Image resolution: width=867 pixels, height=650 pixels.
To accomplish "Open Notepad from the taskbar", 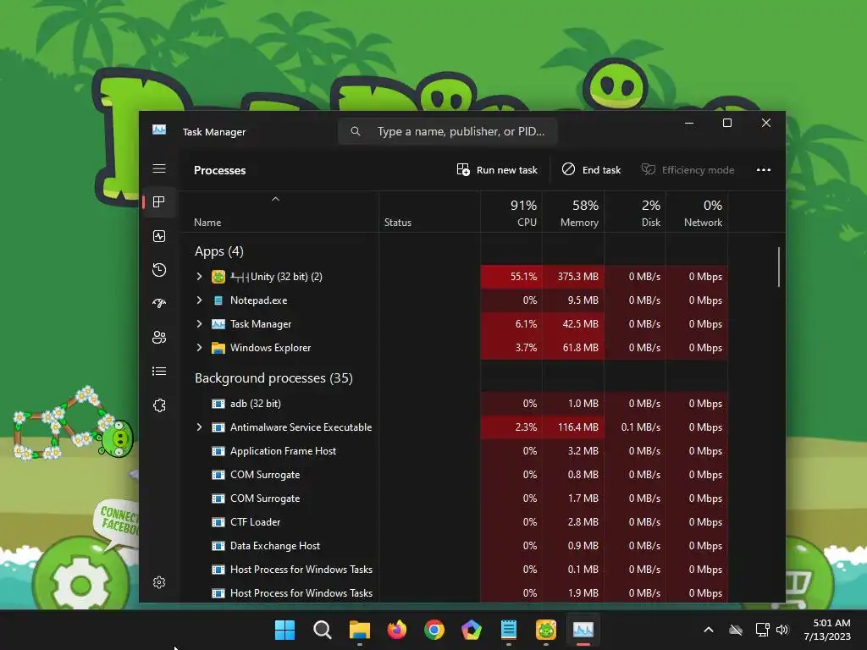I will [509, 630].
